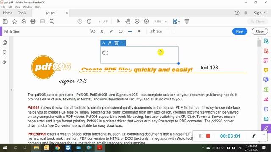Viewport: 271px width, 152px height.
Task: Select the checkmark tool
Action: pyautogui.click(x=111, y=31)
